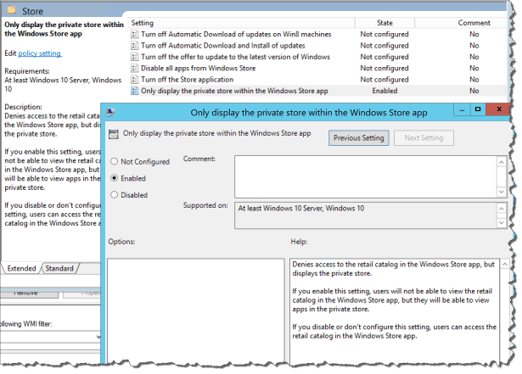Click icon of 'Turn off the offer to update'
This screenshot has width=522, height=374.
pos(136,57)
